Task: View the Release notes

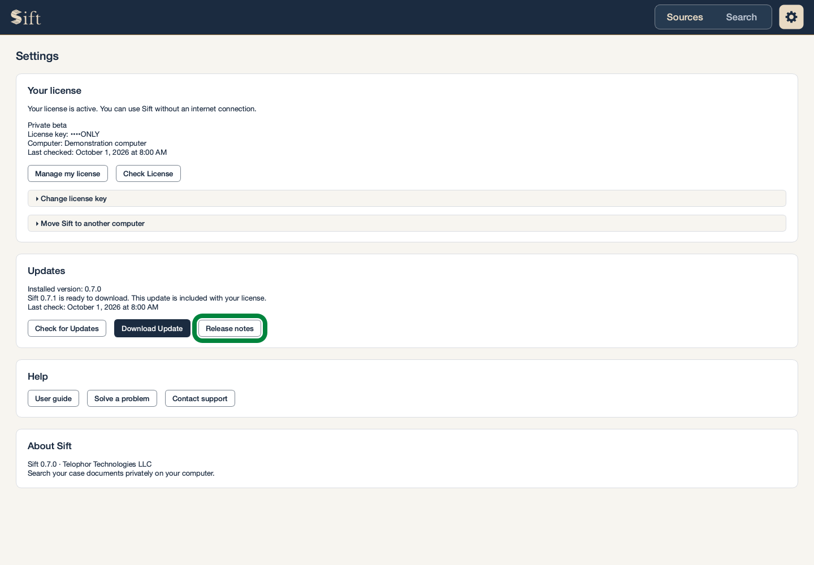Action: point(230,328)
